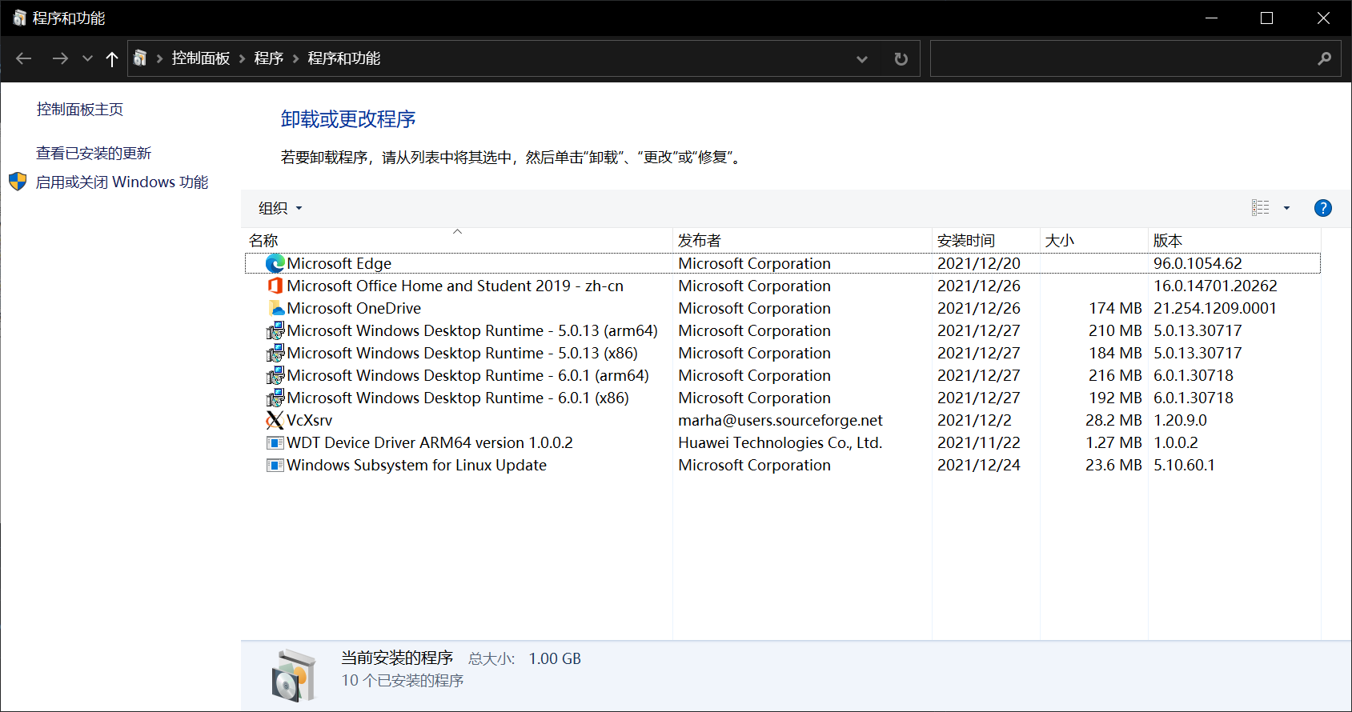1352x712 pixels.
Task: Click the Microsoft OneDrive cloud icon
Action: 275,308
